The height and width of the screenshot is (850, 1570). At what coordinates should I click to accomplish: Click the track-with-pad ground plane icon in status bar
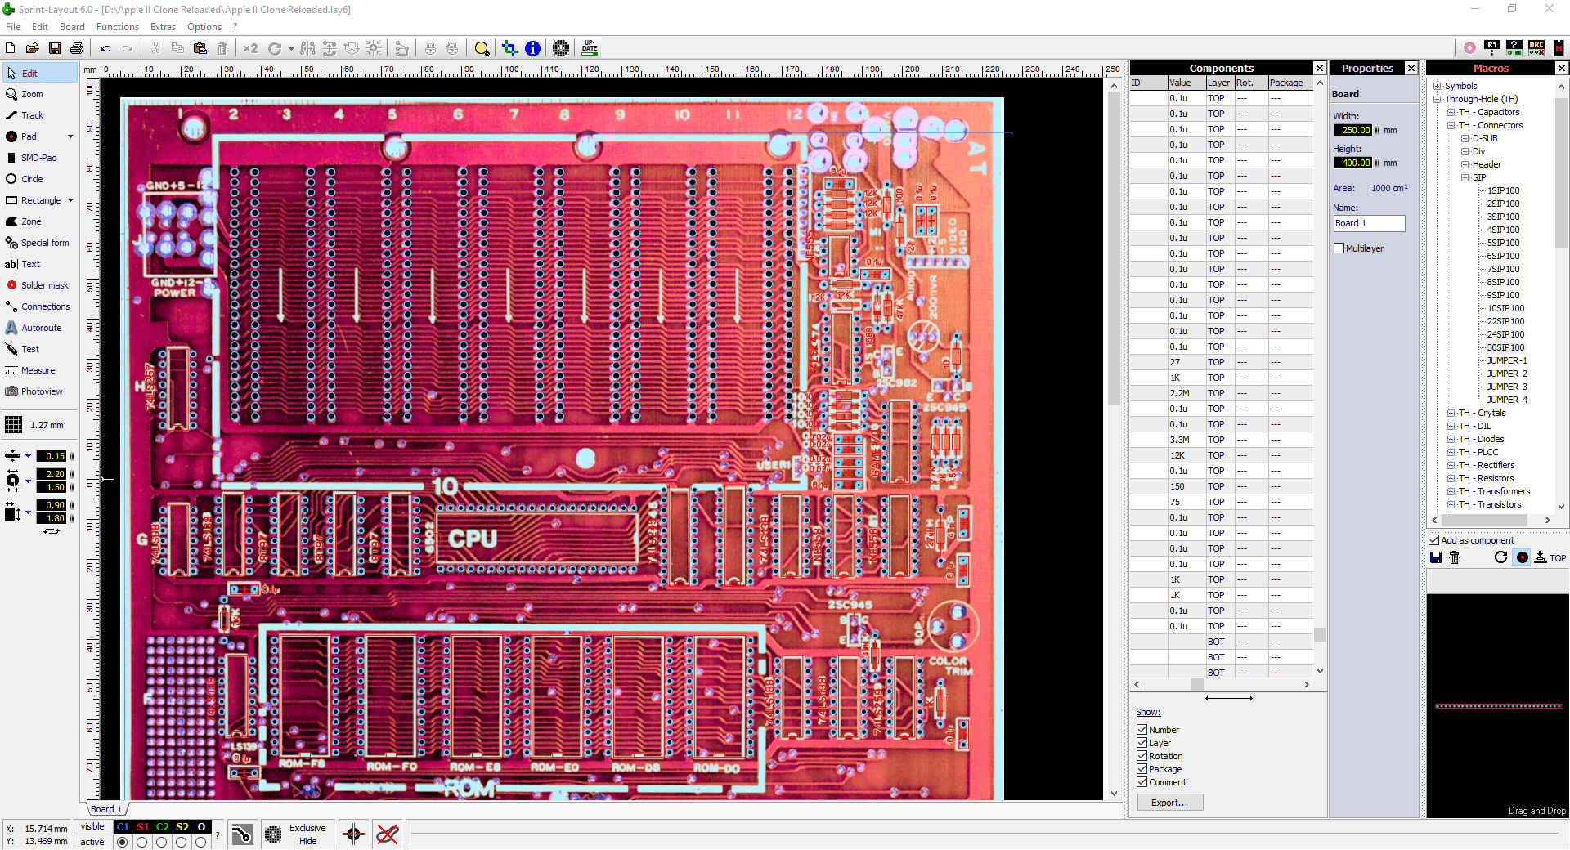point(242,834)
